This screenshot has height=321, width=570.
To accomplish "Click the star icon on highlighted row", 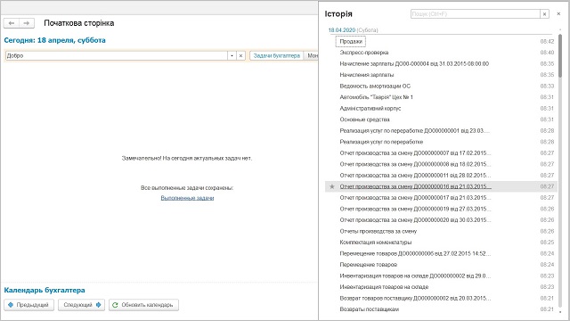I will 331,186.
